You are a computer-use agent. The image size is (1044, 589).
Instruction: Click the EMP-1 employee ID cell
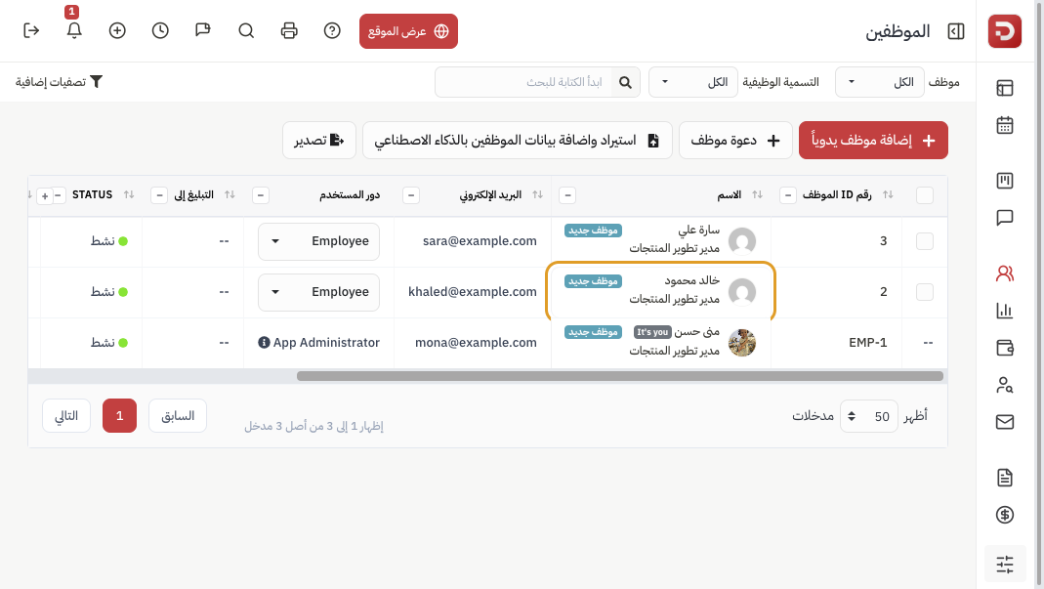coord(867,343)
